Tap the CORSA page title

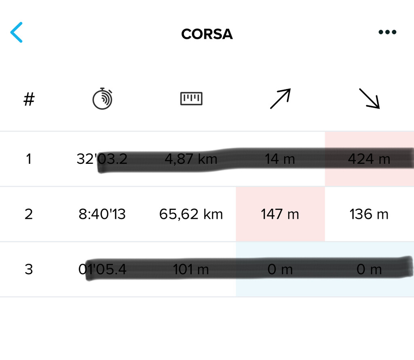207,34
